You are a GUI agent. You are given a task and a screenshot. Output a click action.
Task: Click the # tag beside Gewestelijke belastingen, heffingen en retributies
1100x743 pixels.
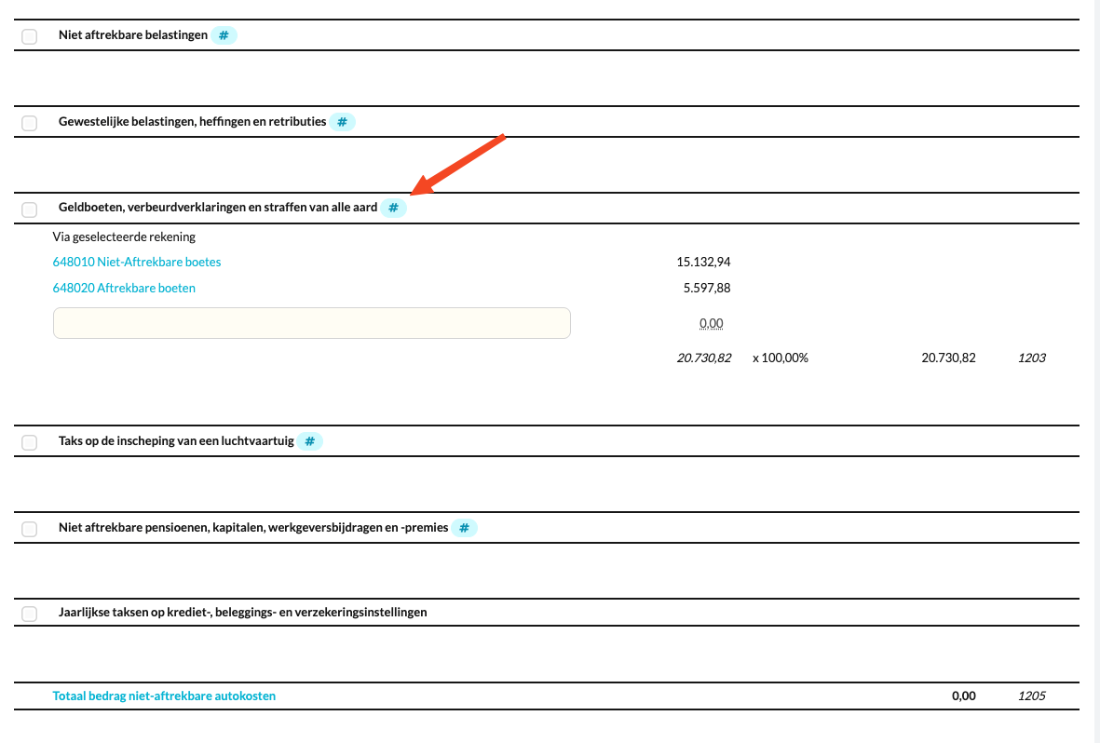pyautogui.click(x=343, y=121)
